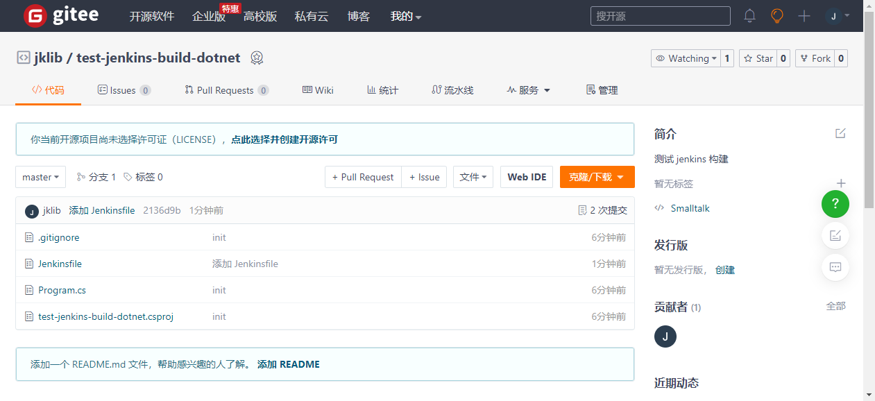
Task: Click the edit icon next to 简介
Action: pyautogui.click(x=840, y=133)
